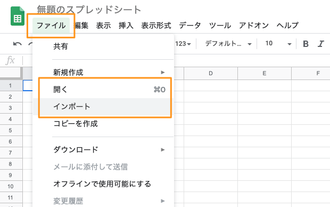Image resolution: width=330 pixels, height=207 pixels.
Task: Open the font size 10 dropdown
Action: (278, 44)
